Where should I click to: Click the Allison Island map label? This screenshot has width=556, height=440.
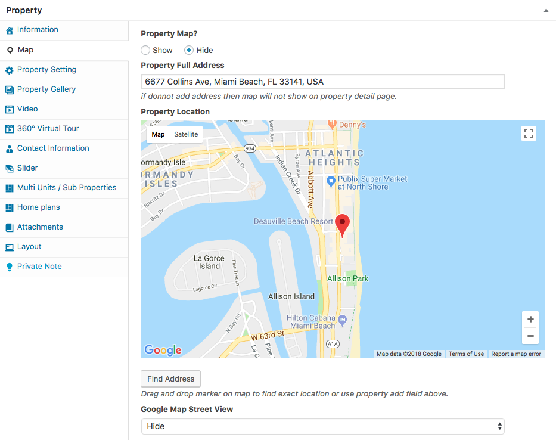tap(291, 296)
